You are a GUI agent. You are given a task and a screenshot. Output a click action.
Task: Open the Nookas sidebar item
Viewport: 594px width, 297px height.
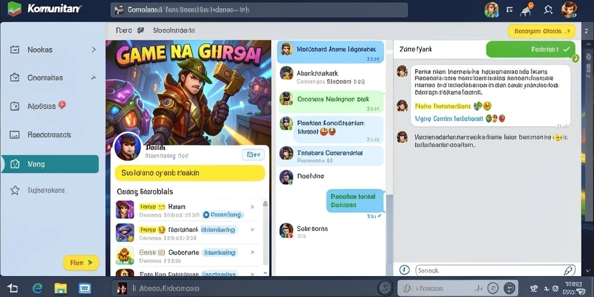tap(52, 50)
